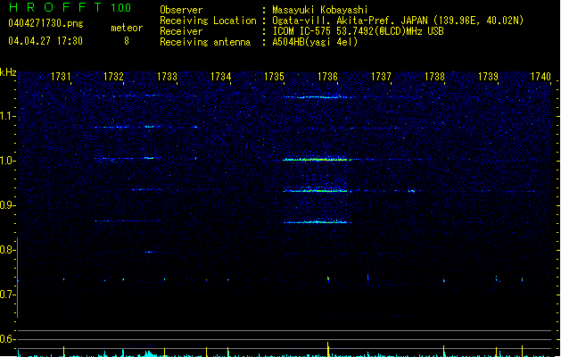Click the 0.8 kHz frequency axis label
Screen dimensions: 561x357
pos(7,250)
